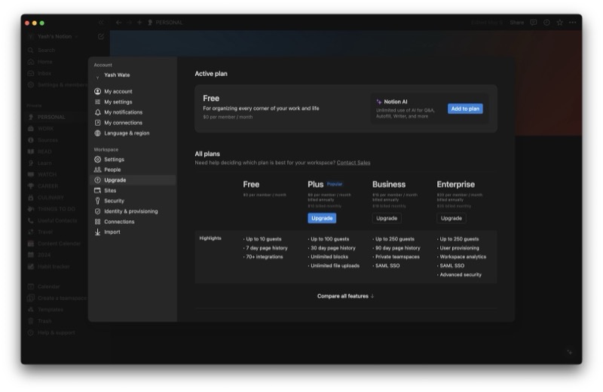Expand Yash's Notion workspace switcher
This screenshot has width=603, height=392.
(x=54, y=36)
